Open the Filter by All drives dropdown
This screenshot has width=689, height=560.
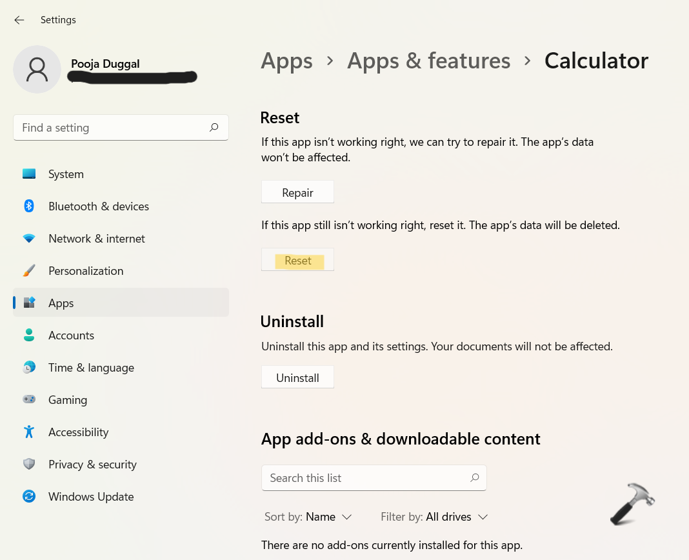coord(434,517)
